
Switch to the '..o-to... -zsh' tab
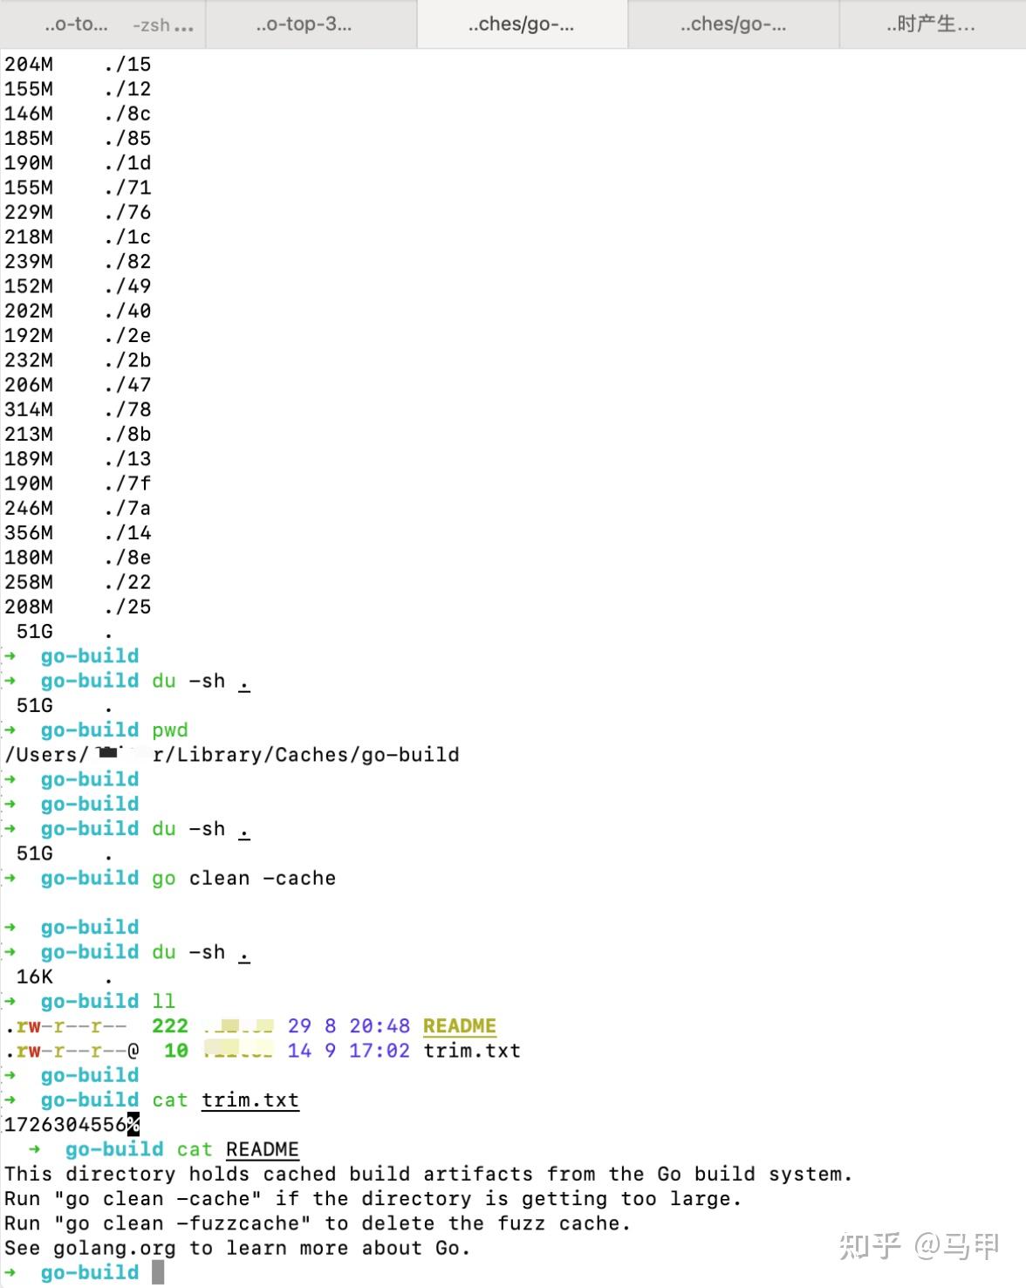[x=103, y=24]
